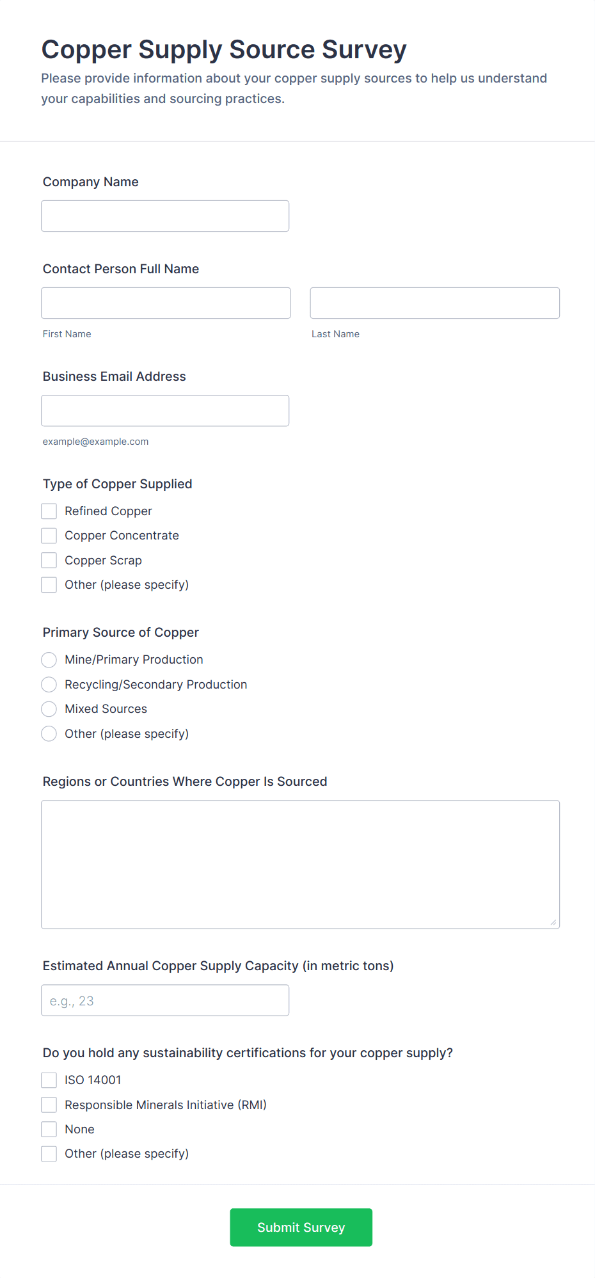
Task: Check the ISO 14001 certification box
Action: point(49,1080)
